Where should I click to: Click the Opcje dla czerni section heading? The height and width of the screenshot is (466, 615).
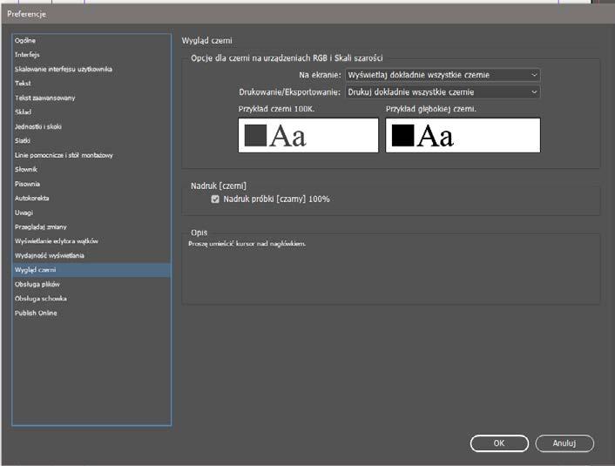tap(287, 58)
